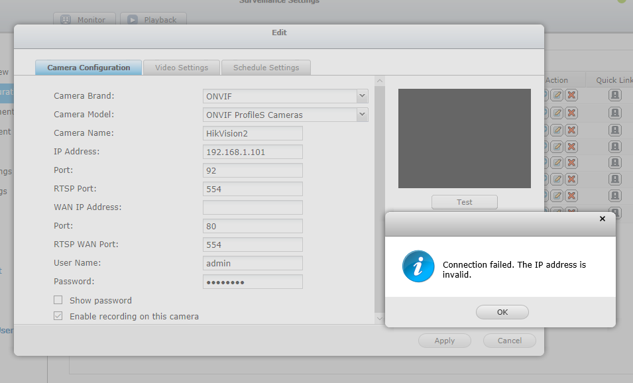This screenshot has width=633, height=383.
Task: Open the quick link icon in the first row
Action: click(614, 96)
